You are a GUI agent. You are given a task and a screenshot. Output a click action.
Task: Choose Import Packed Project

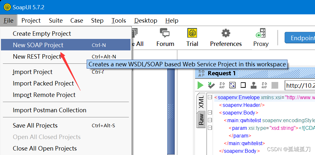[66, 83]
